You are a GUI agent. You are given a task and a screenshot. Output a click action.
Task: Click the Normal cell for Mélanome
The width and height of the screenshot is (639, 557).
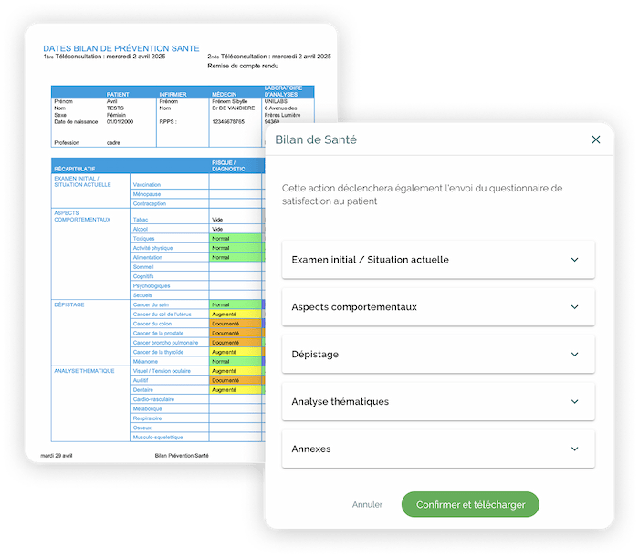(236, 361)
